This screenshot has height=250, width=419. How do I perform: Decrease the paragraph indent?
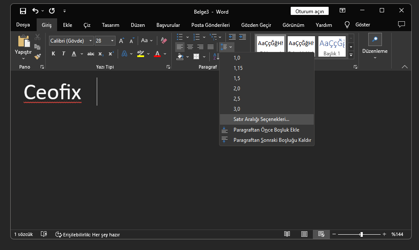232,37
